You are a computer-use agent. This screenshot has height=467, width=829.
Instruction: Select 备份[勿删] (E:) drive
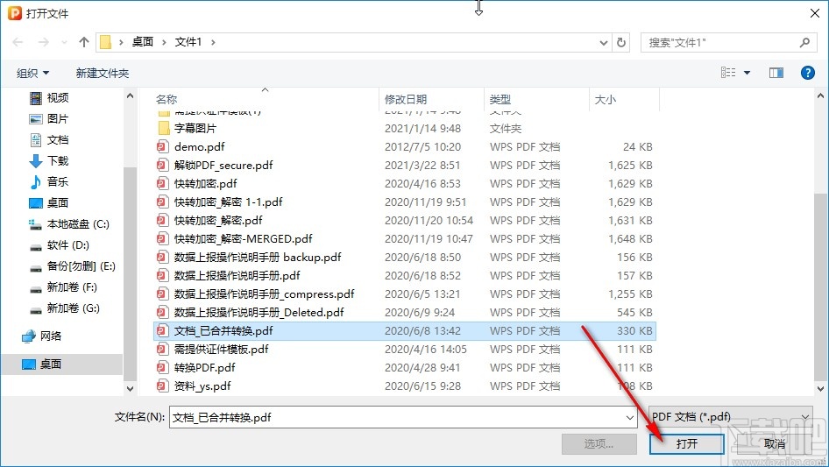pos(73,266)
